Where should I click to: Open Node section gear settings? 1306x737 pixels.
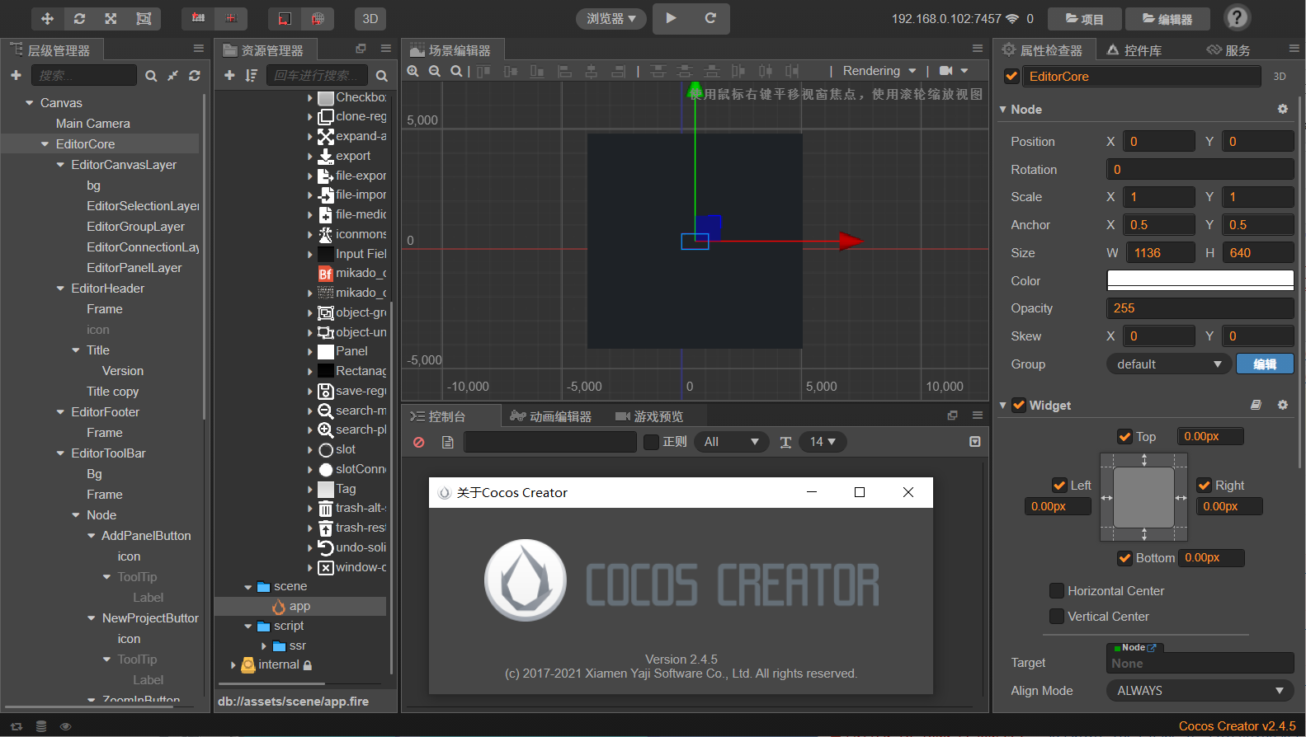pos(1282,109)
